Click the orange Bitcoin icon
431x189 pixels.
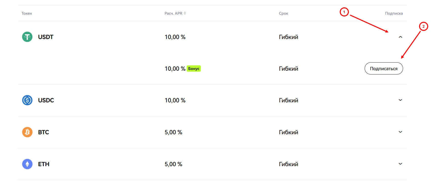pyautogui.click(x=27, y=132)
